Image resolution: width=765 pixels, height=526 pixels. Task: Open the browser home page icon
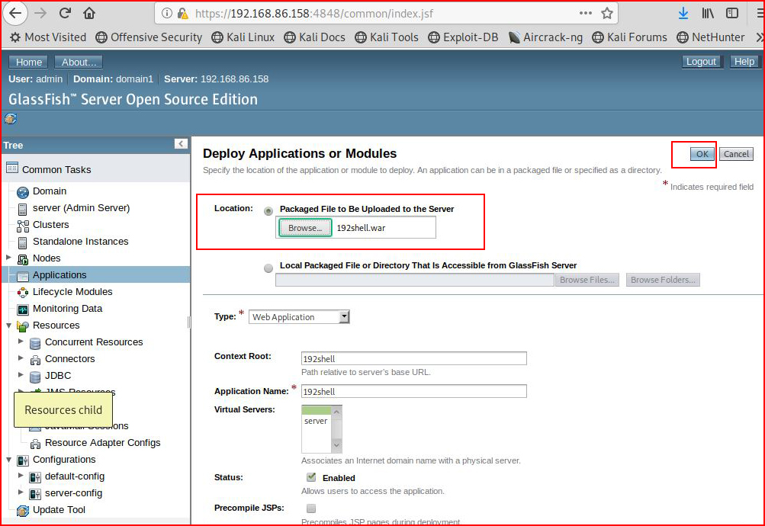coord(88,13)
